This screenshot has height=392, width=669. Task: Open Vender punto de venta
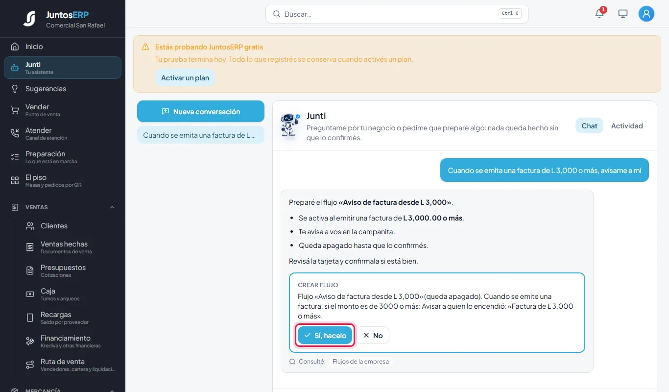click(x=63, y=110)
